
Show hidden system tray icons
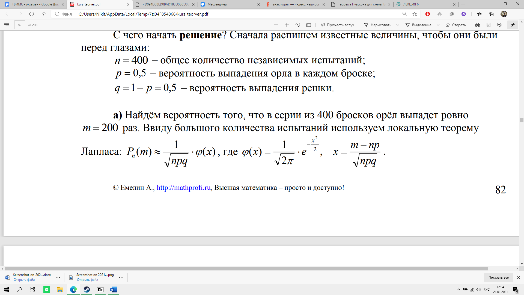[458, 290]
